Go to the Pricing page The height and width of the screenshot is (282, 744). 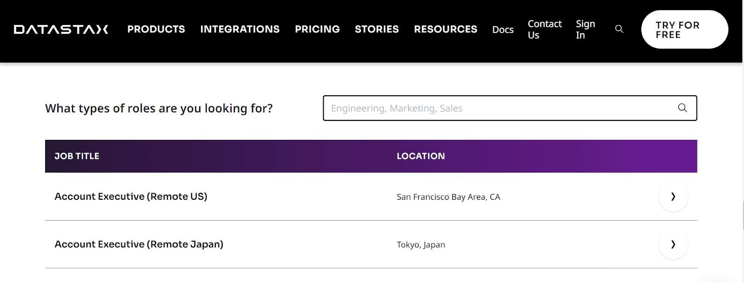(317, 29)
